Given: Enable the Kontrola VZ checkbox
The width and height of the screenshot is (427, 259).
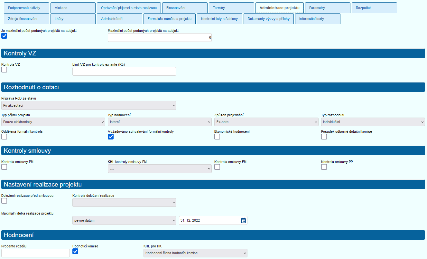Looking at the screenshot, I should coord(4,70).
